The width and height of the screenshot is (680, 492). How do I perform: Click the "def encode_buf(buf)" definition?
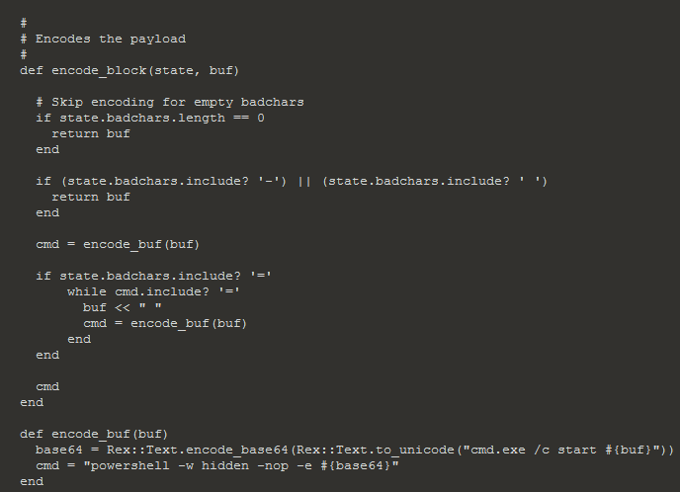coord(94,434)
